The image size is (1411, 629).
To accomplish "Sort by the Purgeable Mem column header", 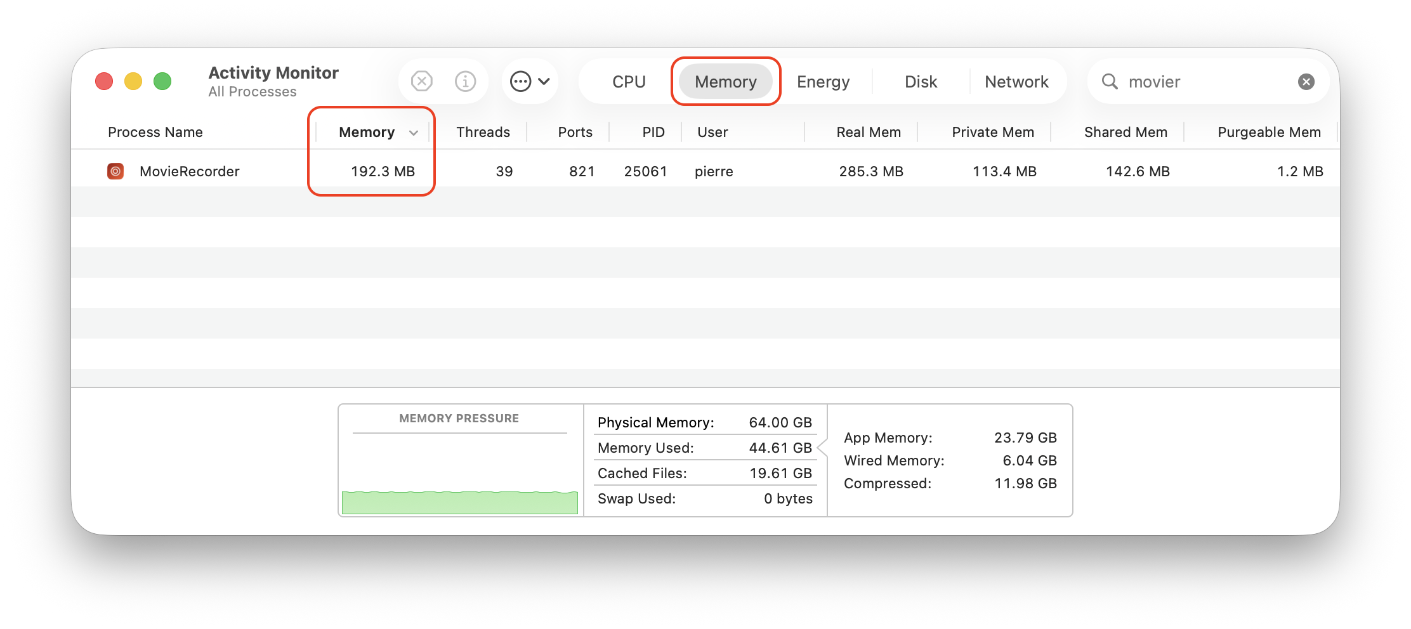I will click(x=1269, y=132).
